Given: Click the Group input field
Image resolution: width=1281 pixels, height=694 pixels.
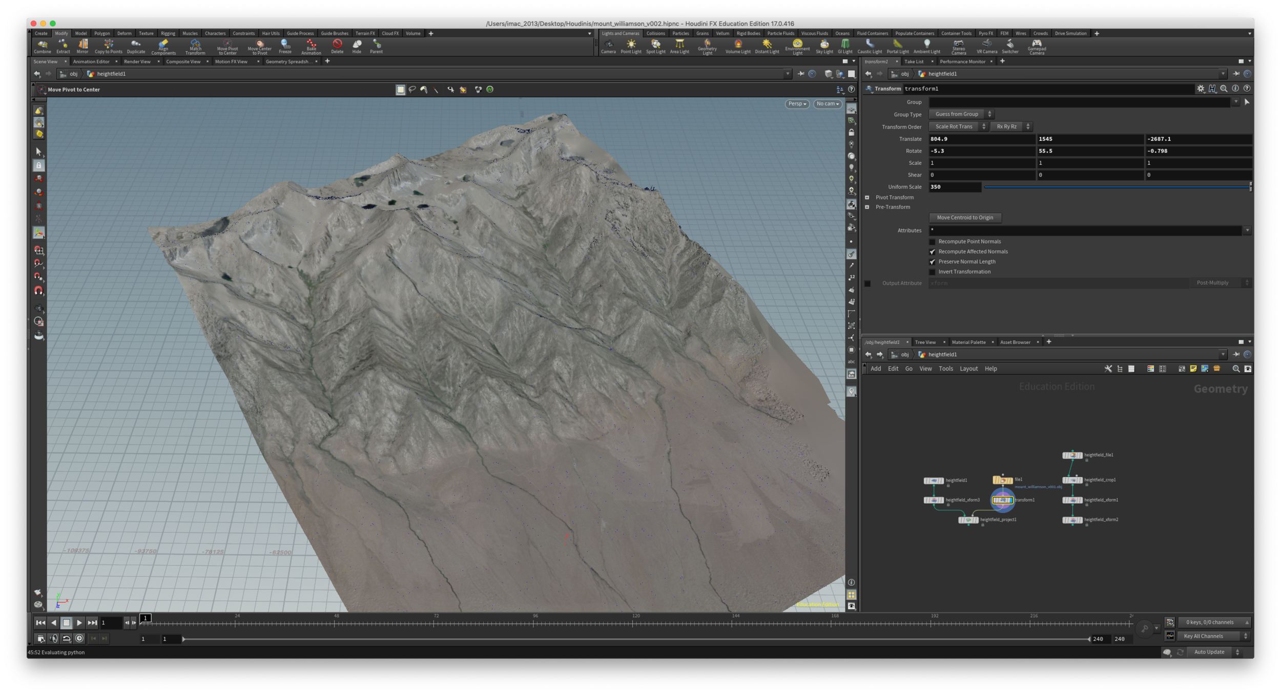Looking at the screenshot, I should point(1080,102).
